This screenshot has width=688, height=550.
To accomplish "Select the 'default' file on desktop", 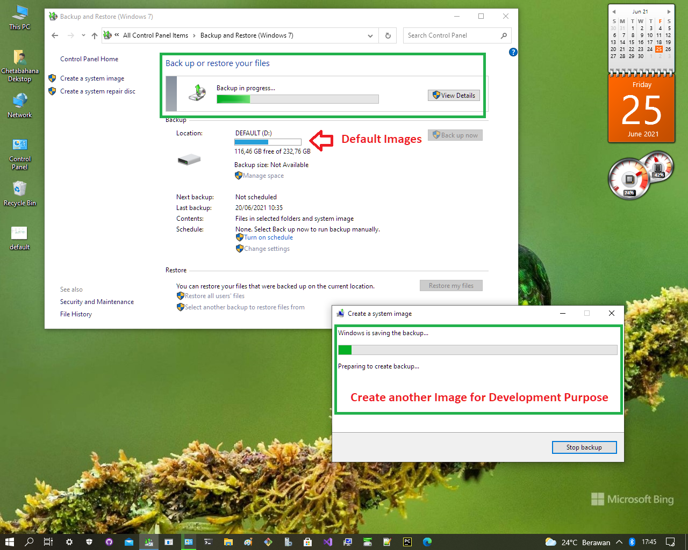I will (19, 238).
